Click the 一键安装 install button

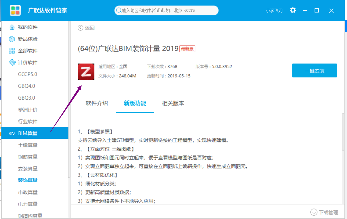click(315, 71)
